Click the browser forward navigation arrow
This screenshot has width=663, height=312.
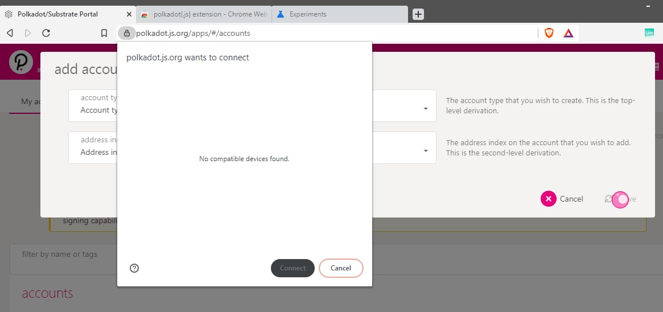28,33
